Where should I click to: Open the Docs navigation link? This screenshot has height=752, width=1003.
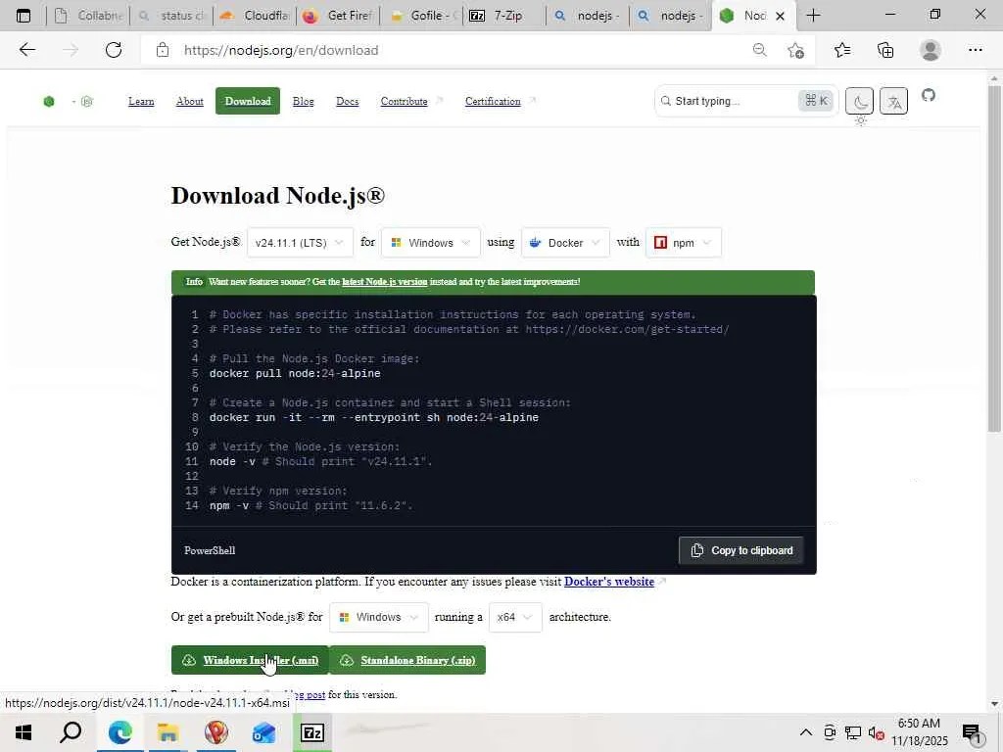[348, 101]
